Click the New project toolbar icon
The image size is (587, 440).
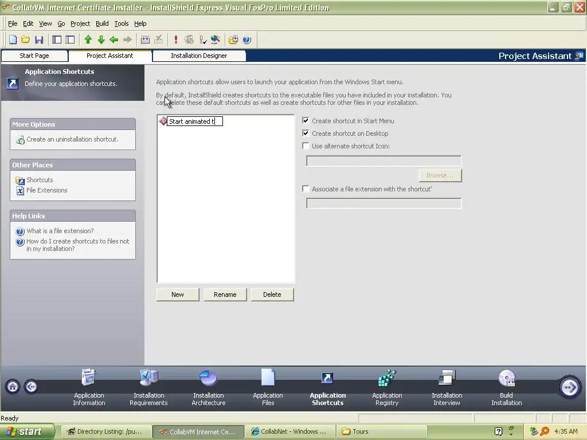coord(13,40)
